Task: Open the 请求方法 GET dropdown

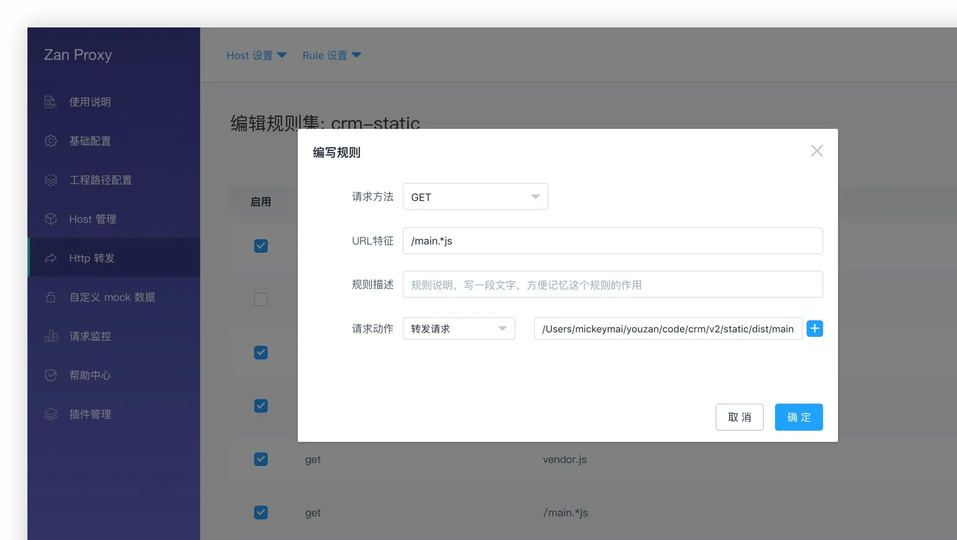Action: pos(475,197)
